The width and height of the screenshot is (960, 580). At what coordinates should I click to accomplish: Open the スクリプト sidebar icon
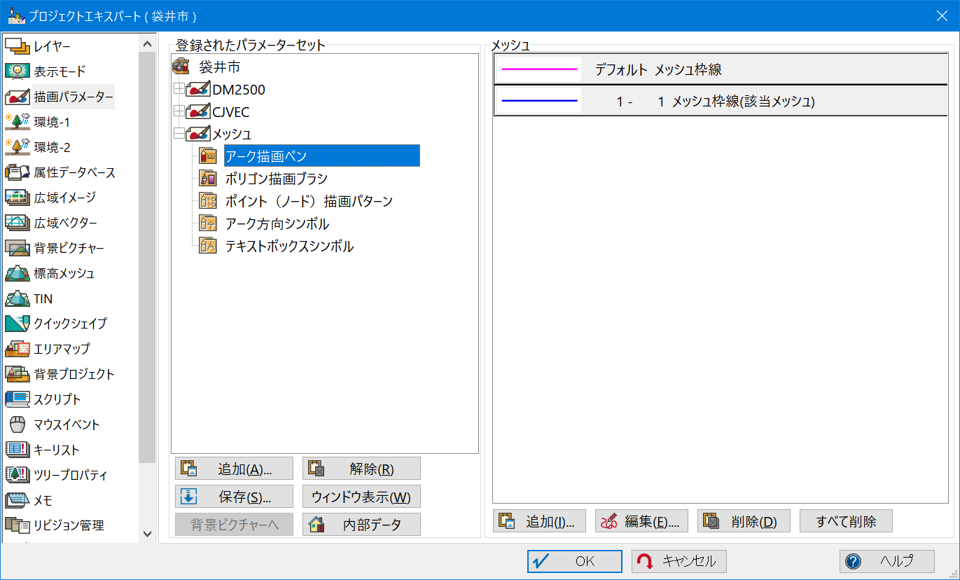pyautogui.click(x=17, y=399)
